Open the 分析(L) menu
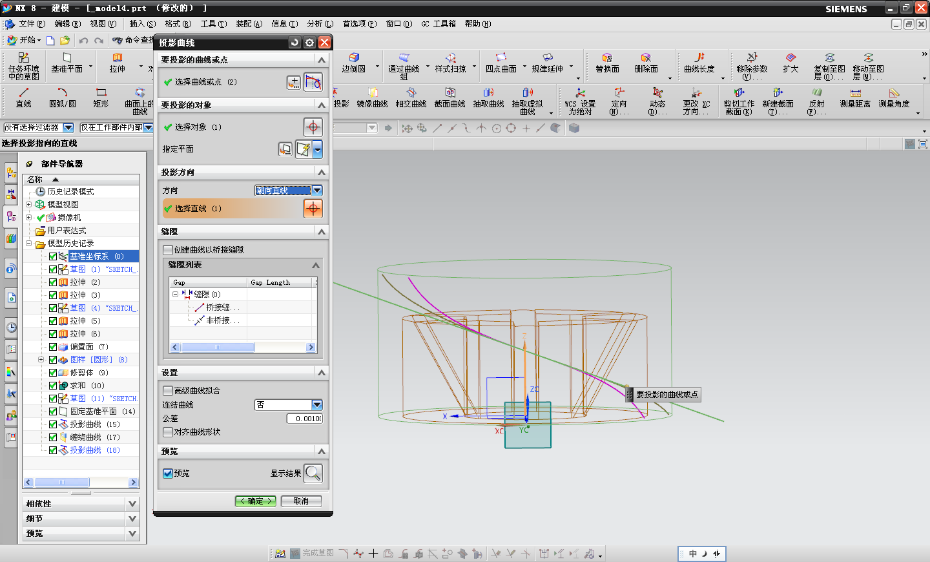 (x=320, y=24)
